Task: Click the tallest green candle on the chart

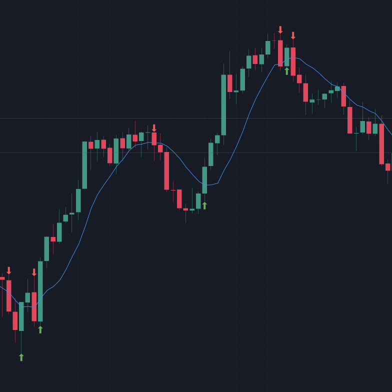Action: point(223,105)
